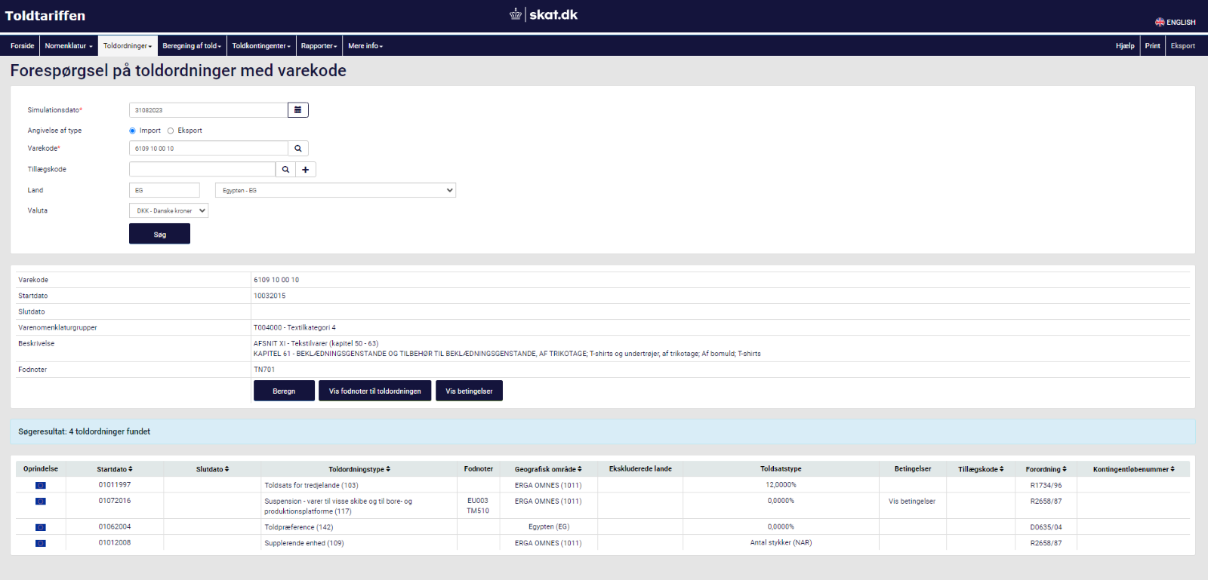
Task: Sort table by Toldordningstype column
Action: (x=359, y=469)
